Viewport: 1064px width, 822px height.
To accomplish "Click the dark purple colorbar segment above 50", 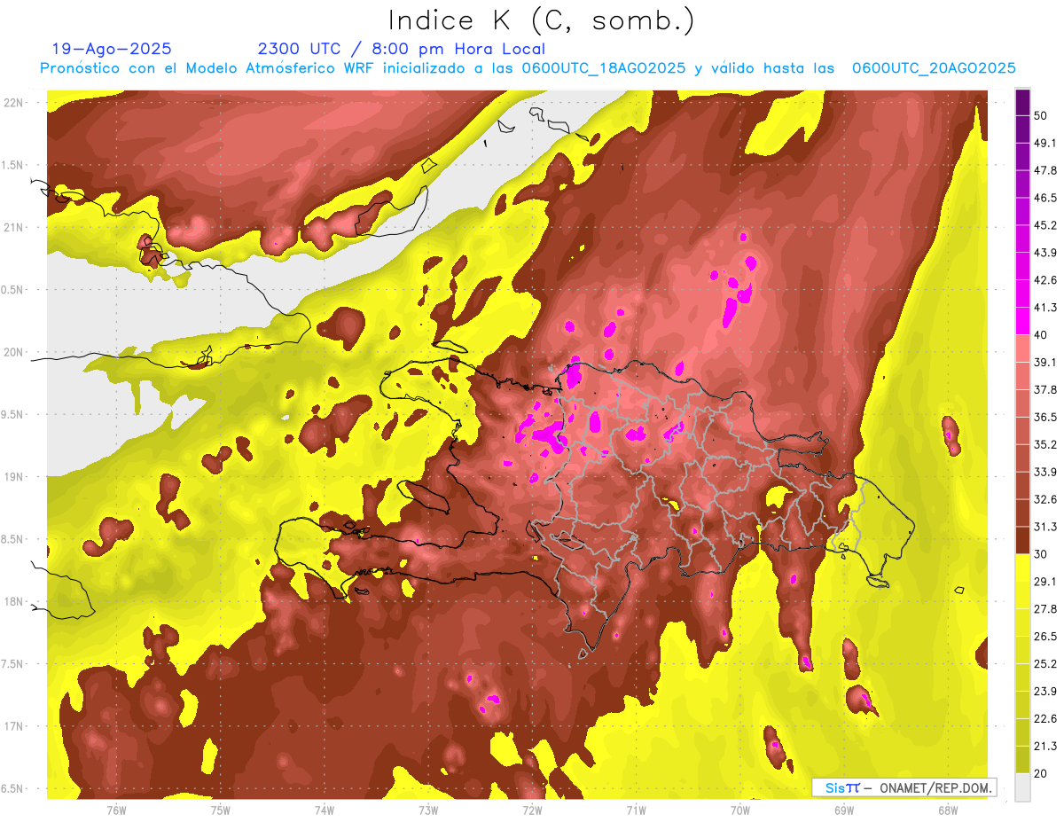I will coord(1022,102).
